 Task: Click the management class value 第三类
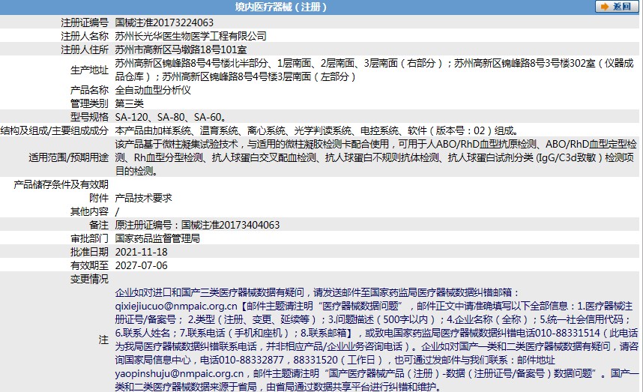pyautogui.click(x=130, y=103)
